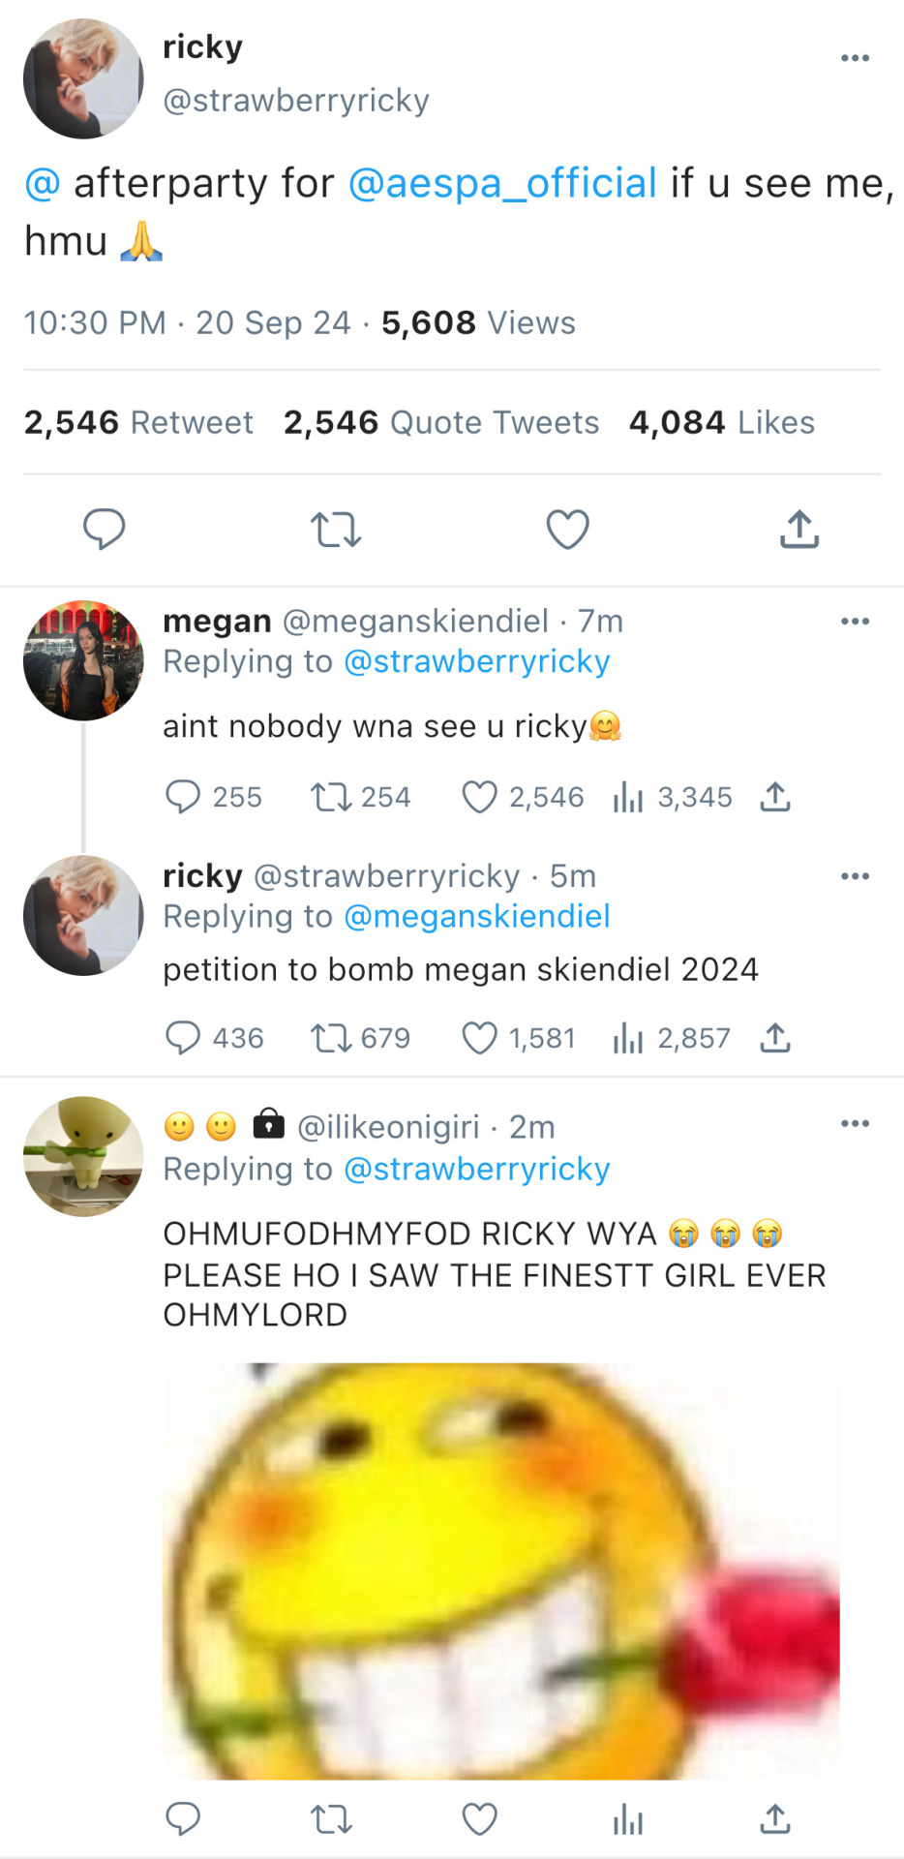Open the @aespa_official mention link
This screenshot has width=904, height=1859.
tap(502, 183)
